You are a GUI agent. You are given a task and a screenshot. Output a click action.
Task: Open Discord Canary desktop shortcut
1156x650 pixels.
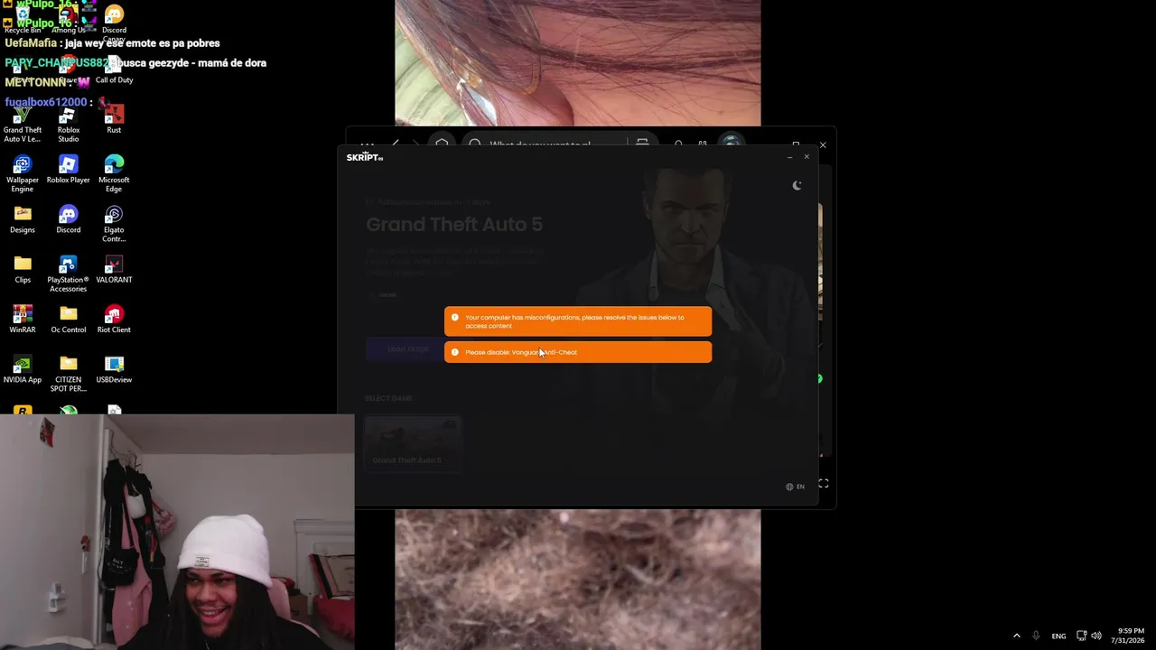[114, 22]
